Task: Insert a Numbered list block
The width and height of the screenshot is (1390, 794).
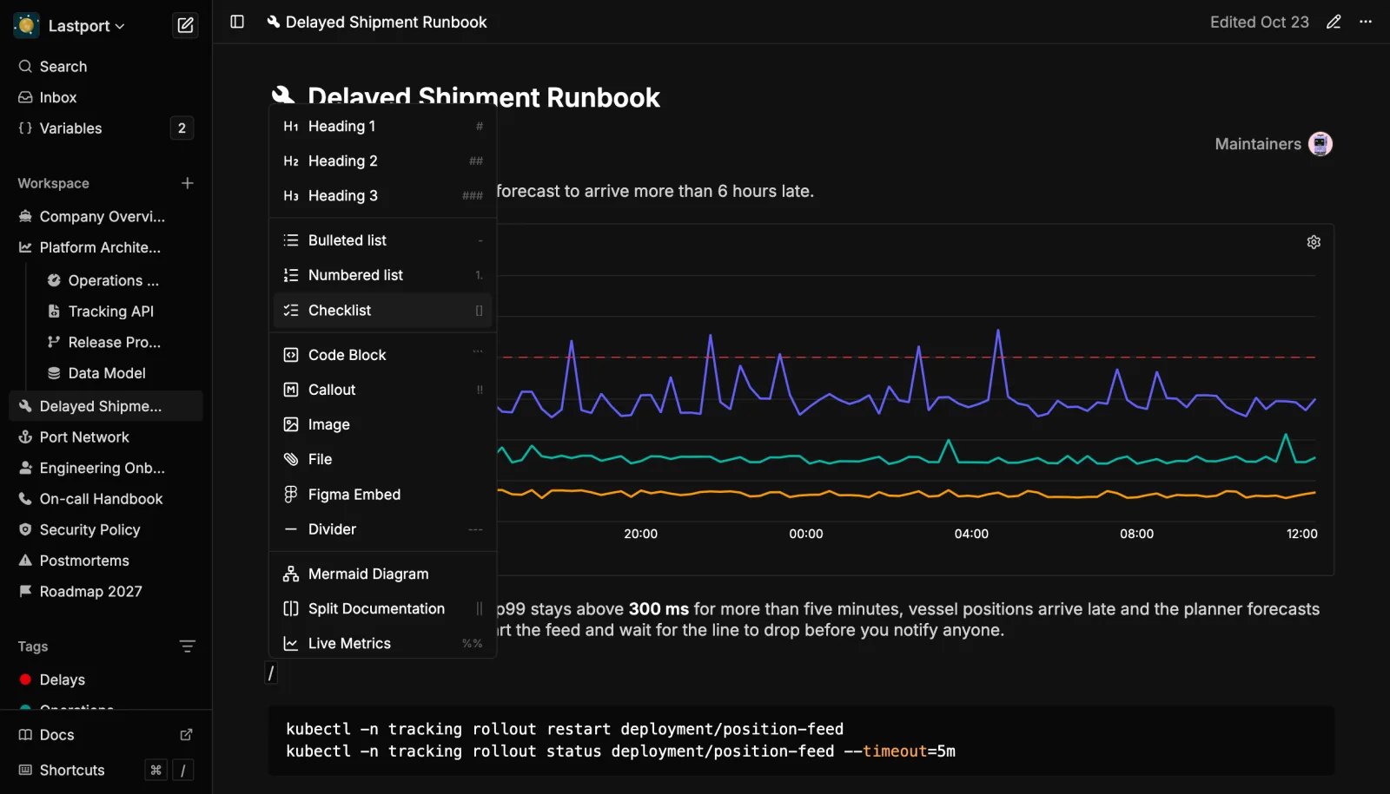Action: pyautogui.click(x=382, y=275)
